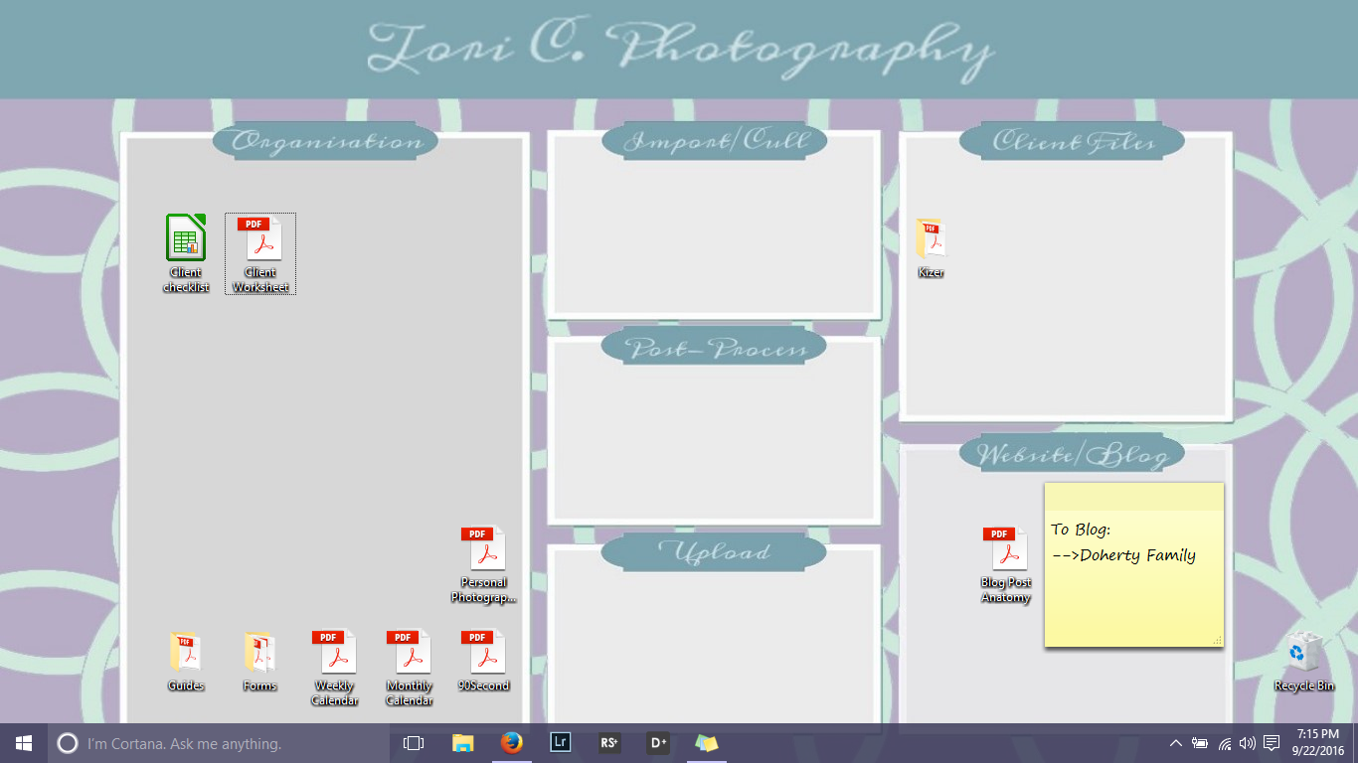This screenshot has height=763, width=1358.
Task: Grab the sticky note resize corner grip
Action: [1217, 640]
